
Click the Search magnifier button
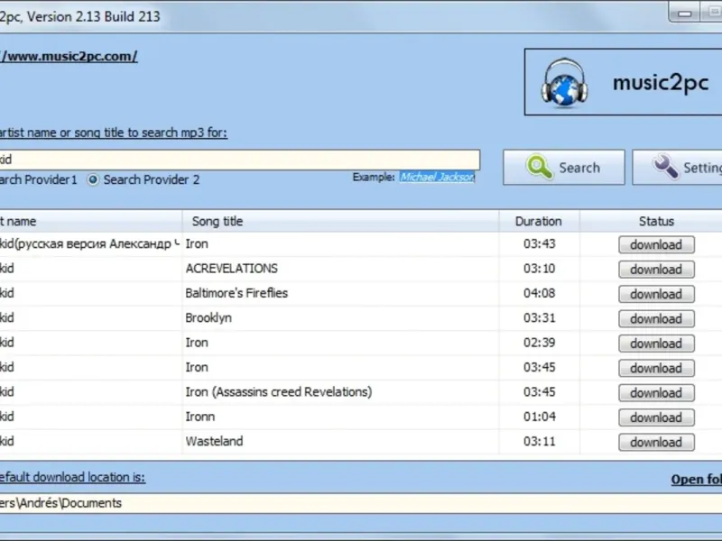point(563,168)
